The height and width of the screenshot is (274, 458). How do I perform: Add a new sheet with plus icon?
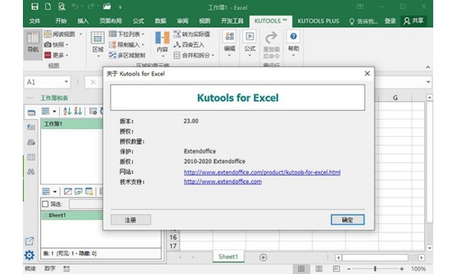(x=263, y=258)
